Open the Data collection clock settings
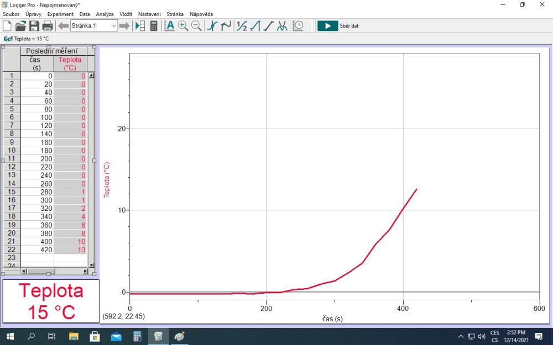This screenshot has height=345, width=553. click(x=298, y=26)
